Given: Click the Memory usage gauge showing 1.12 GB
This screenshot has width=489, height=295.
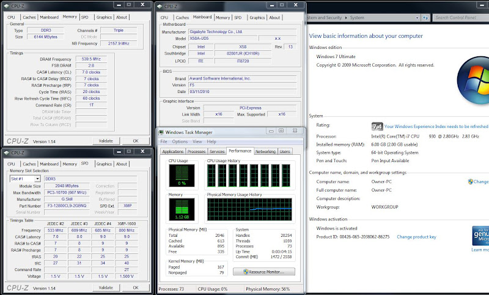Looking at the screenshot, I should point(180,209).
